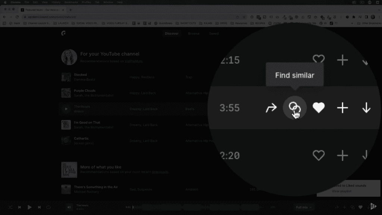Add the 3:55 track to a playlist
This screenshot has width=382, height=215.
(x=342, y=108)
